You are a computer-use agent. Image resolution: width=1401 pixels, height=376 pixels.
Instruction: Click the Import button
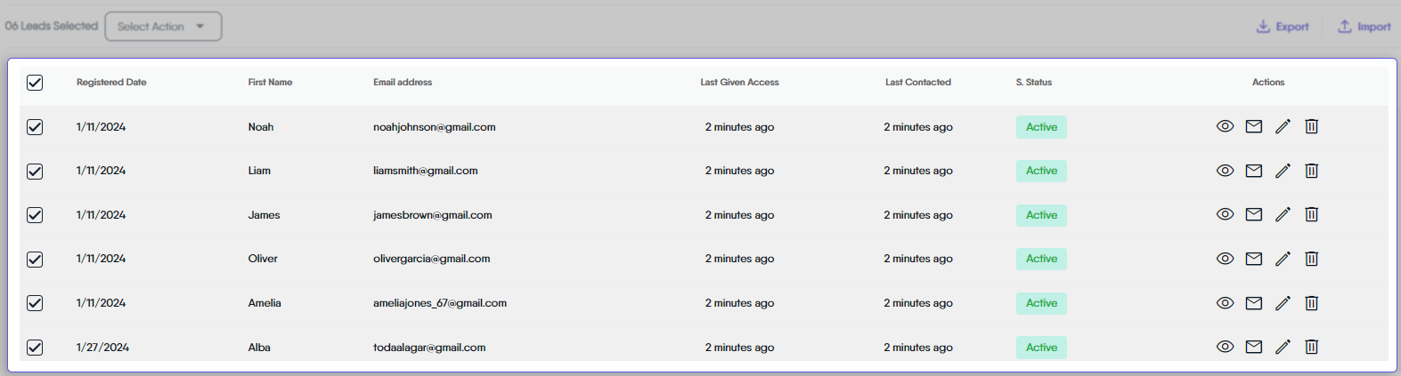coord(1364,27)
